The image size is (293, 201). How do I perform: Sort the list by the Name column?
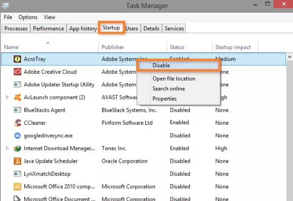point(11,47)
